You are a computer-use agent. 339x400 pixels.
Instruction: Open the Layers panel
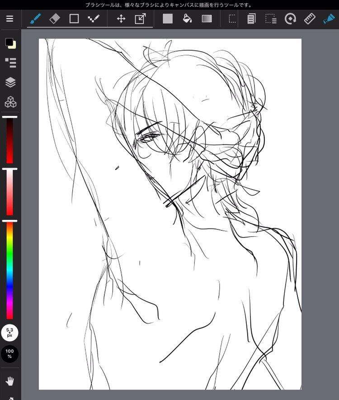tap(10, 82)
